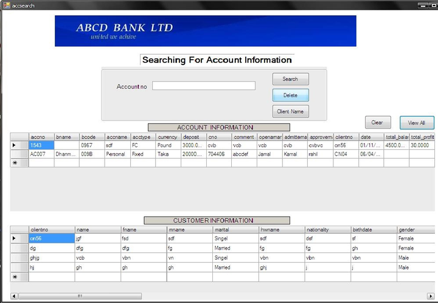Sort by the birthdate column header
The width and height of the screenshot is (438, 303).
click(374, 229)
